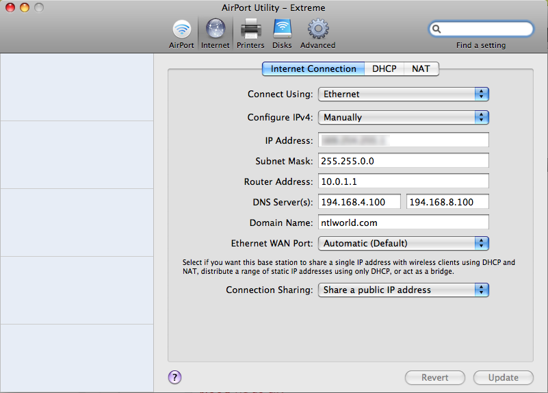548x393 pixels.
Task: Click the IP Address input field
Action: coord(404,140)
